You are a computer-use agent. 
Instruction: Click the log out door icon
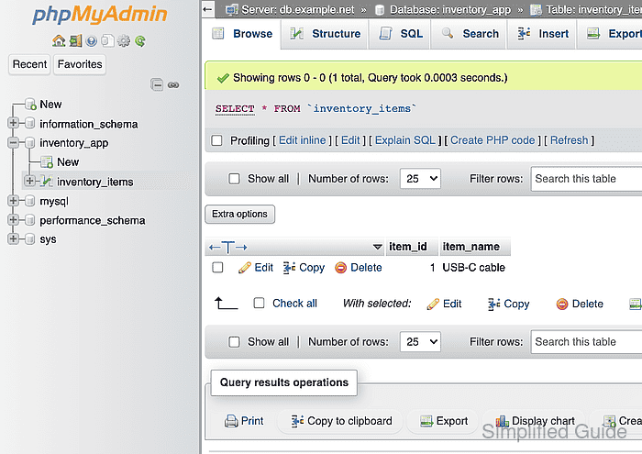point(75,41)
